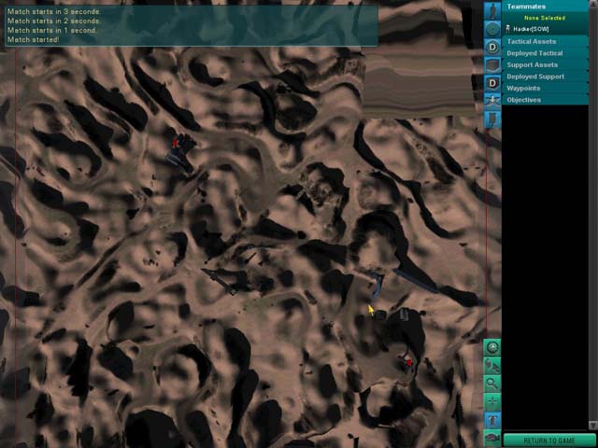
Task: Expand the Objectives section
Action: tap(546, 100)
